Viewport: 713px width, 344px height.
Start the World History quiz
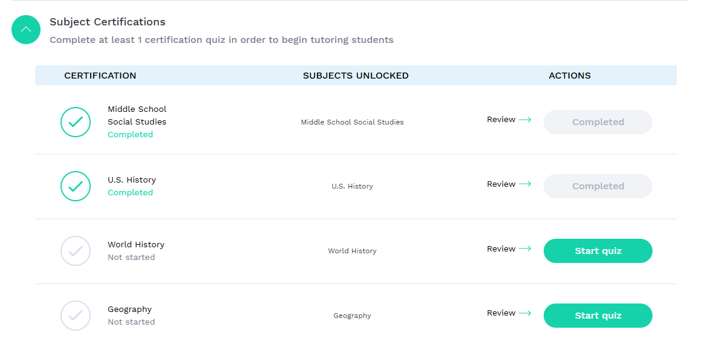pos(597,251)
